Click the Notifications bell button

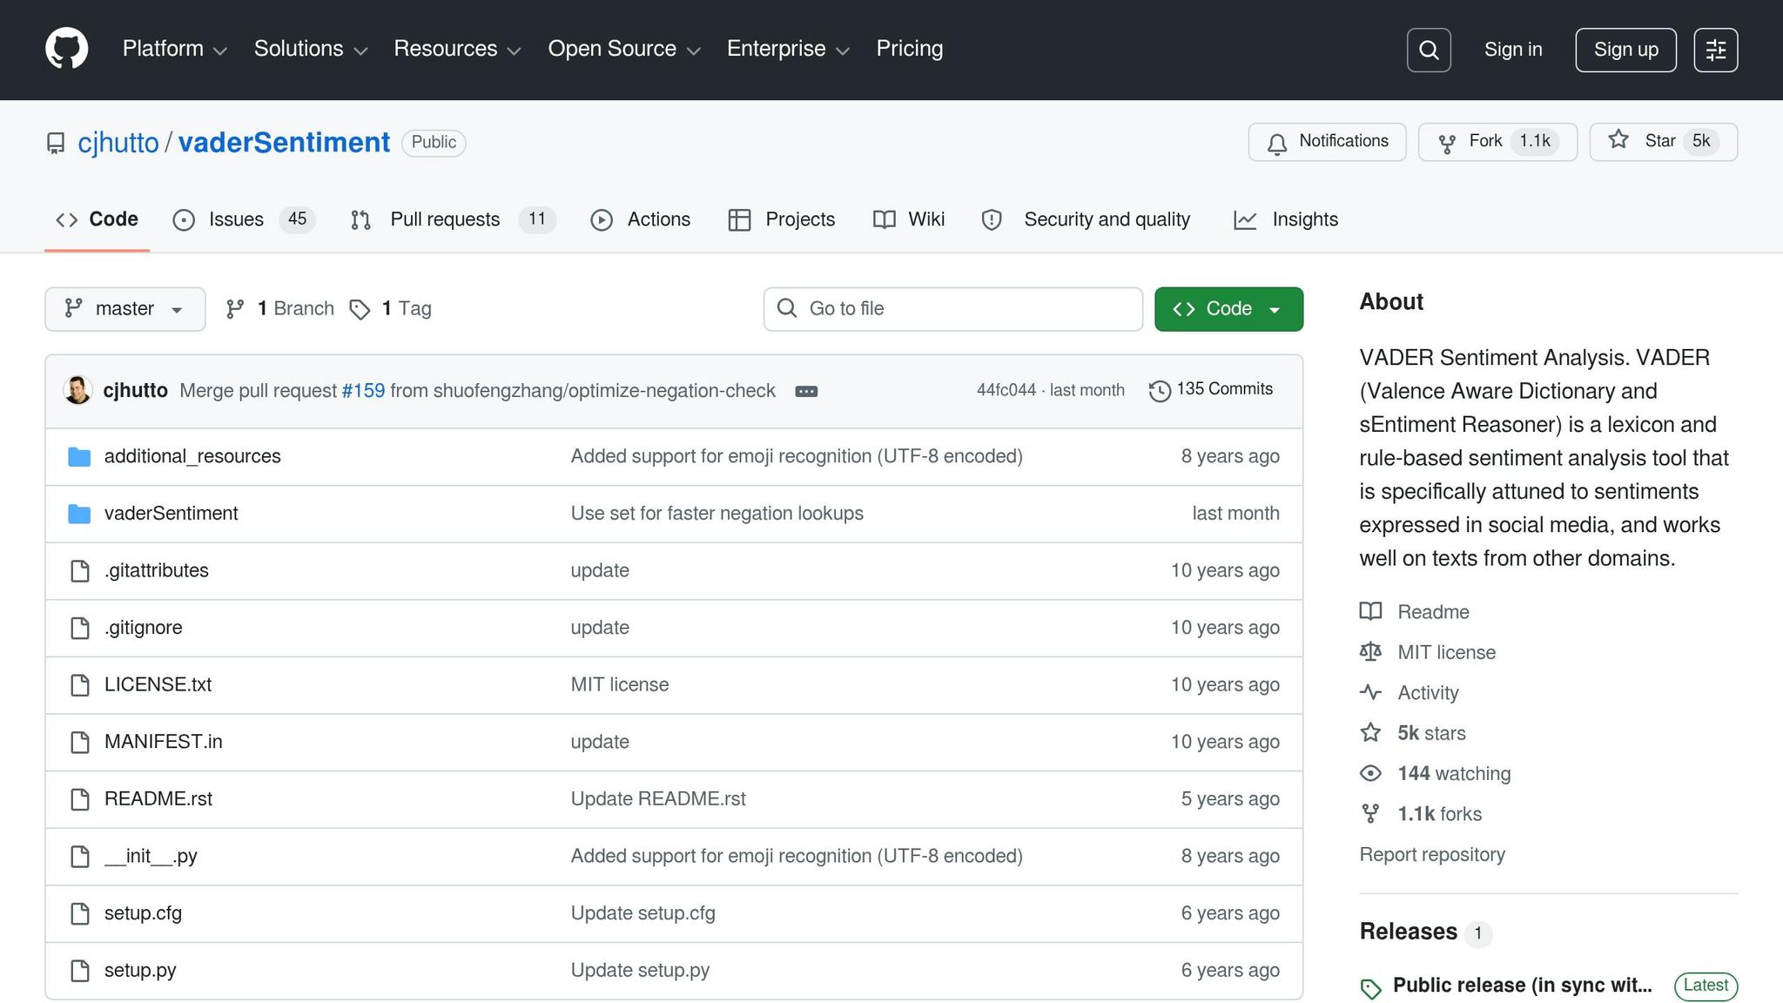(1327, 142)
